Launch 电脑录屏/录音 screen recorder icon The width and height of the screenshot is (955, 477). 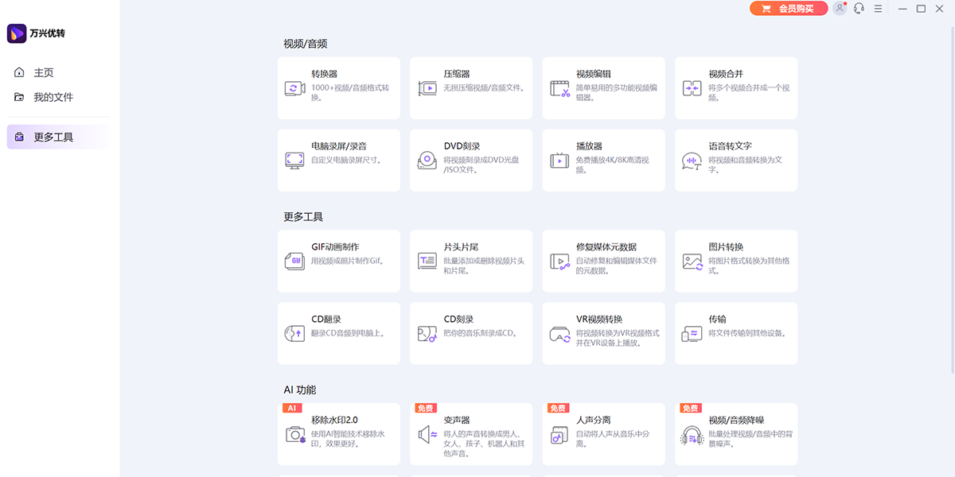point(295,161)
